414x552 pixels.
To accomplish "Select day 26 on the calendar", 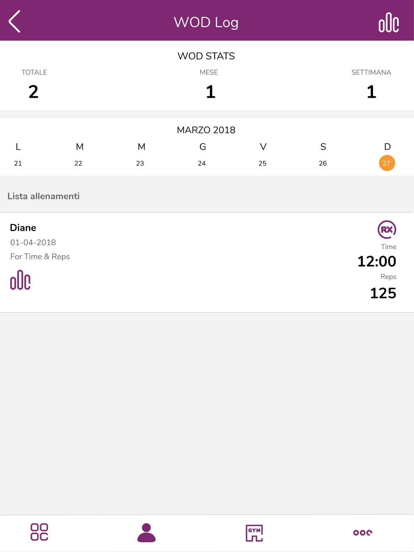I will pos(323,163).
